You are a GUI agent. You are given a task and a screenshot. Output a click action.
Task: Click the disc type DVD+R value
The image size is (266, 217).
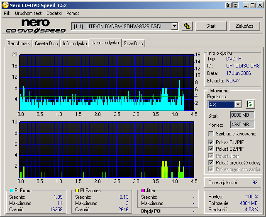[x=234, y=59]
